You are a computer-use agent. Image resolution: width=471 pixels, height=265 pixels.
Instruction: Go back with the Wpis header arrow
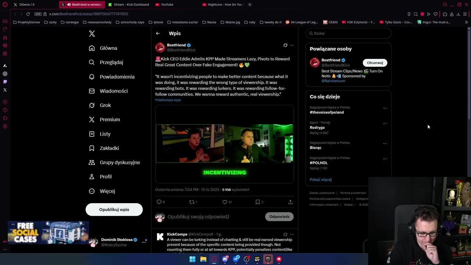[157, 33]
